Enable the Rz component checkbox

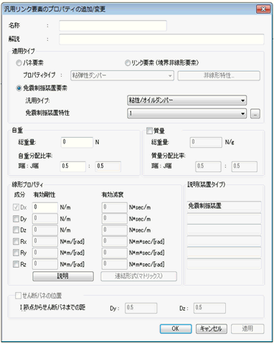click(16, 264)
